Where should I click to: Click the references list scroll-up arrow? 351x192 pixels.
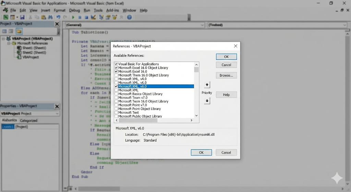pyautogui.click(x=196, y=65)
